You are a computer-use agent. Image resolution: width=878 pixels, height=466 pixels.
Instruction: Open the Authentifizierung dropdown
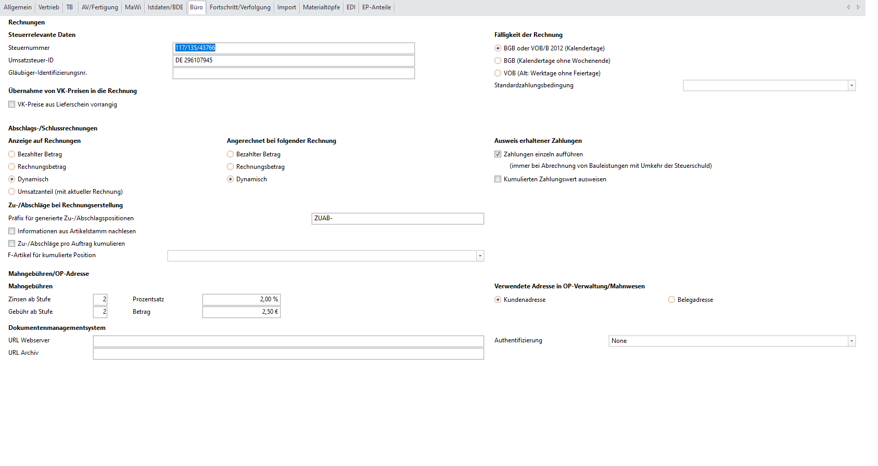tap(851, 341)
